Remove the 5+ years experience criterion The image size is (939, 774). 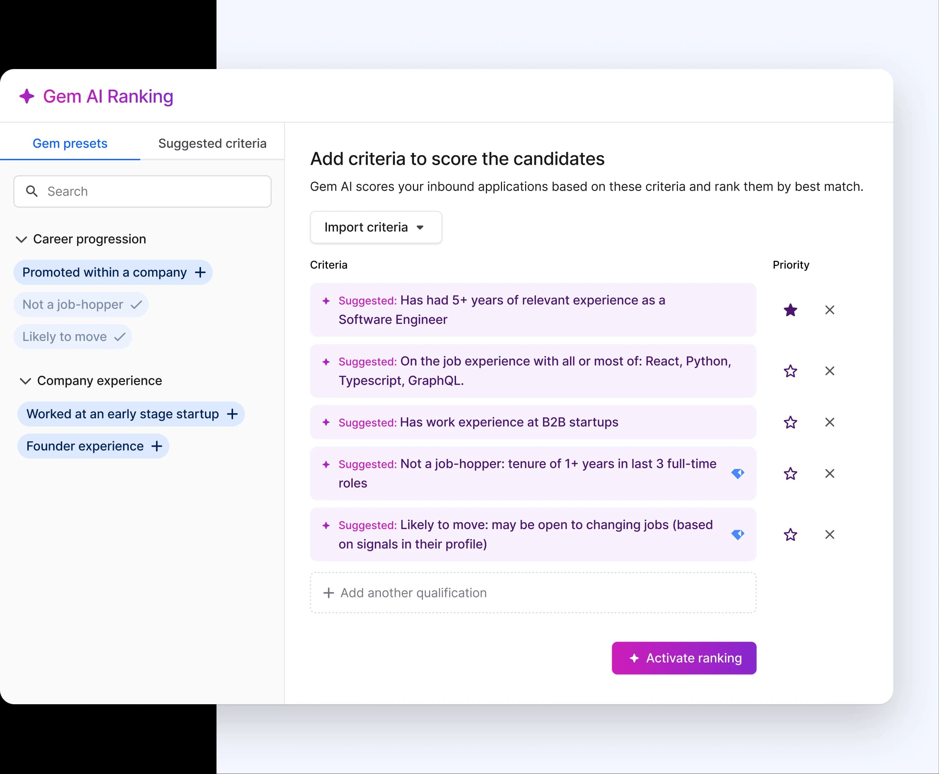coord(830,310)
